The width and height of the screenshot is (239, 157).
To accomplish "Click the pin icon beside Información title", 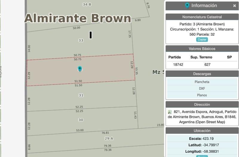I will 187,6.
